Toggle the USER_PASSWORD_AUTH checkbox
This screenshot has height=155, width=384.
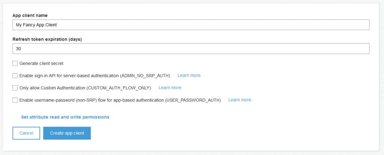click(15, 100)
